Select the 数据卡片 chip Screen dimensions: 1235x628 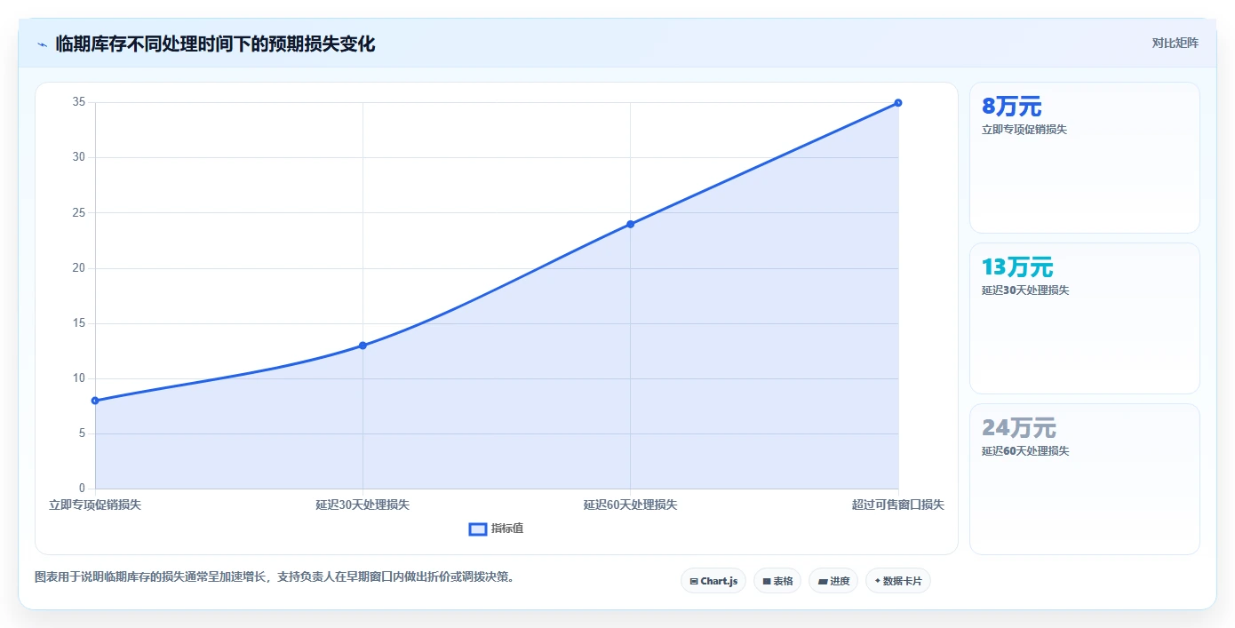pyautogui.click(x=898, y=581)
